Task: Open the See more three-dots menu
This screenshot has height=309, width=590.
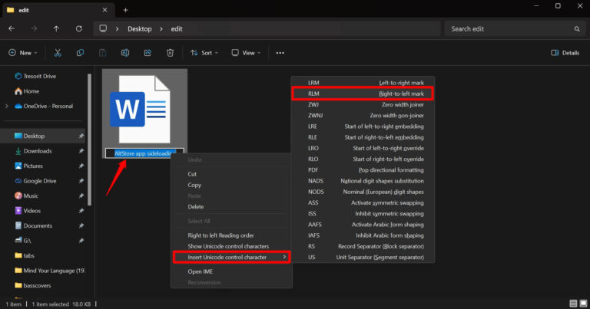Action: pos(280,53)
